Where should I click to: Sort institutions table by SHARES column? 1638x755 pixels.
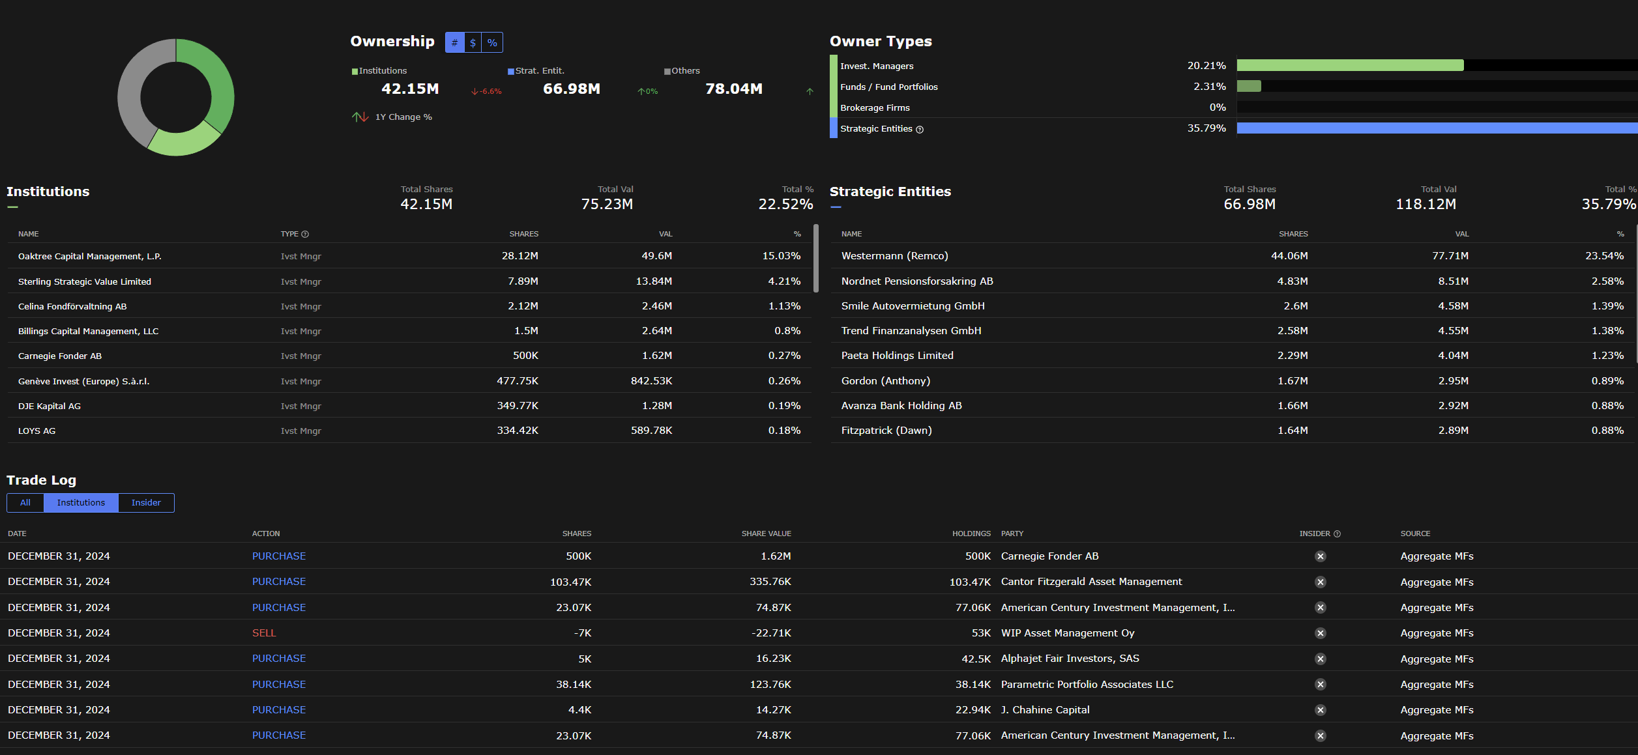(x=523, y=234)
